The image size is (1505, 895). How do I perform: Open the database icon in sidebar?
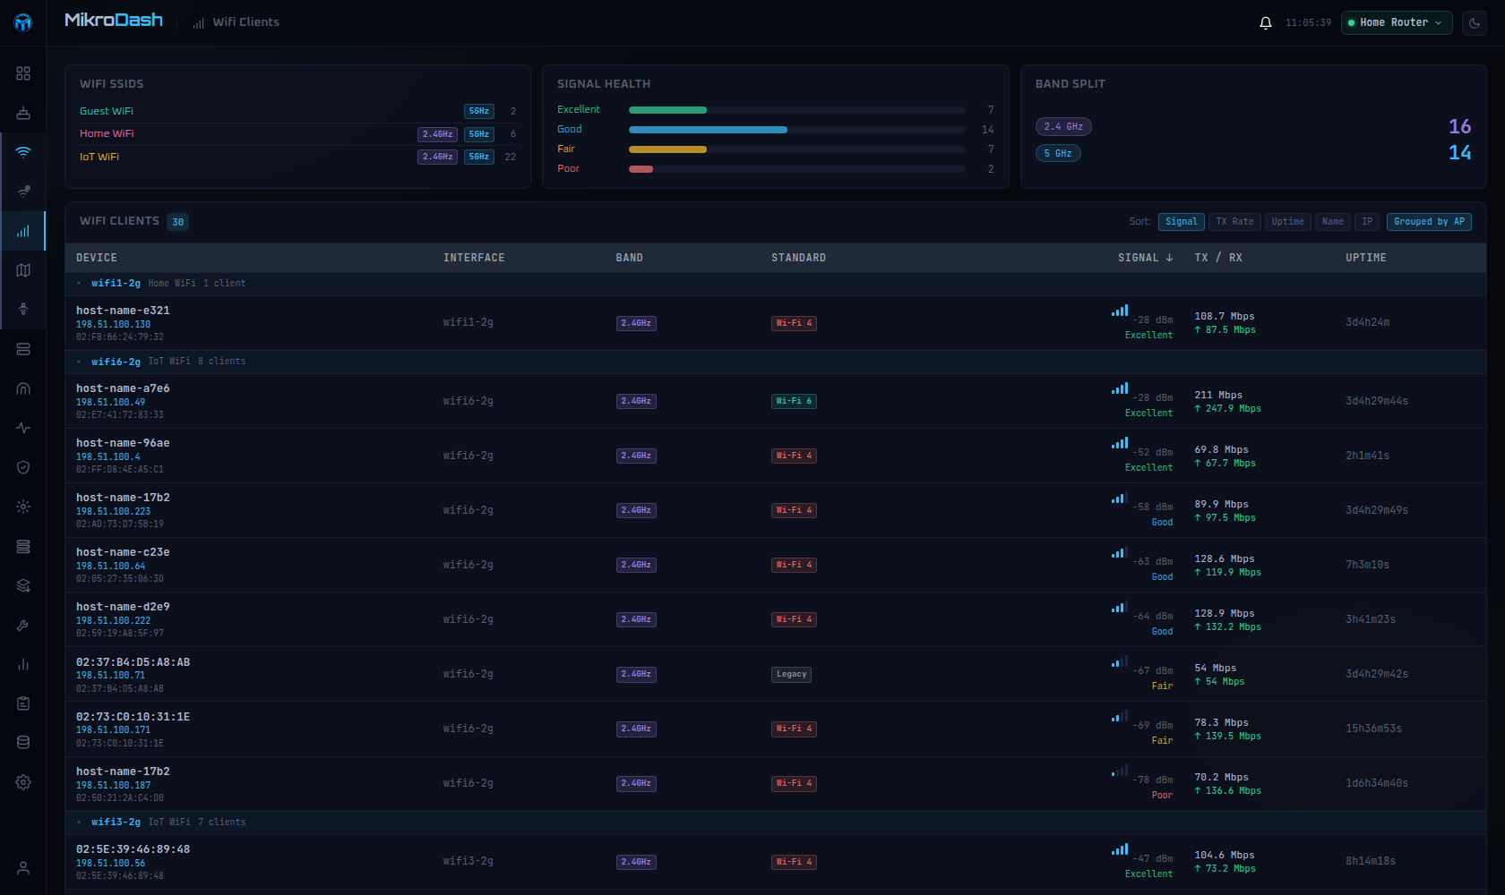click(x=23, y=743)
